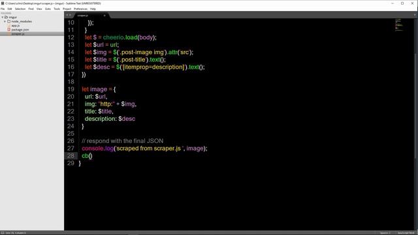Open app.js from the sidebar
Viewport: 418px width, 235px height.
(16, 25)
